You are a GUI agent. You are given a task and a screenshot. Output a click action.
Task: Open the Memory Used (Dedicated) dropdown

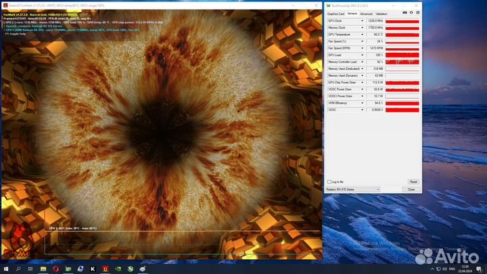point(362,68)
